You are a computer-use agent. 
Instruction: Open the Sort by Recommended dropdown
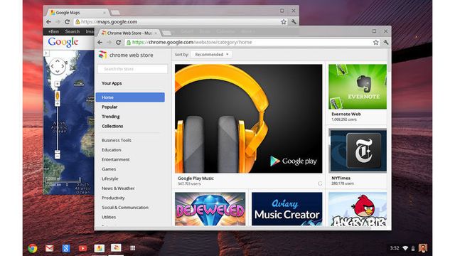[x=212, y=55]
